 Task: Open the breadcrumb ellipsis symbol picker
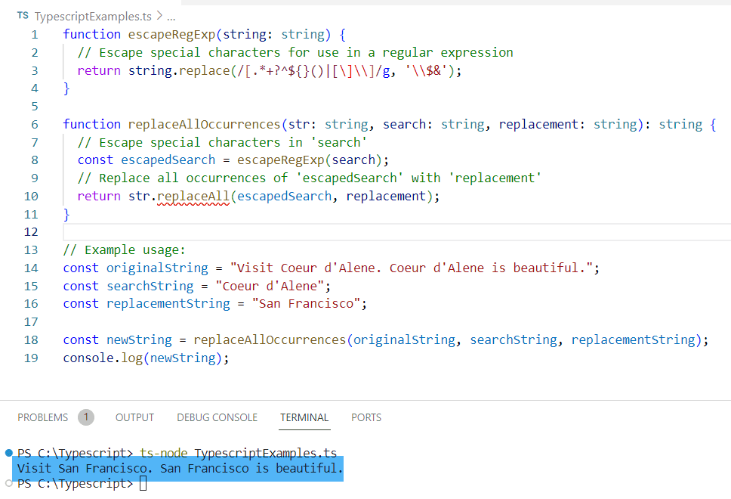coord(171,17)
